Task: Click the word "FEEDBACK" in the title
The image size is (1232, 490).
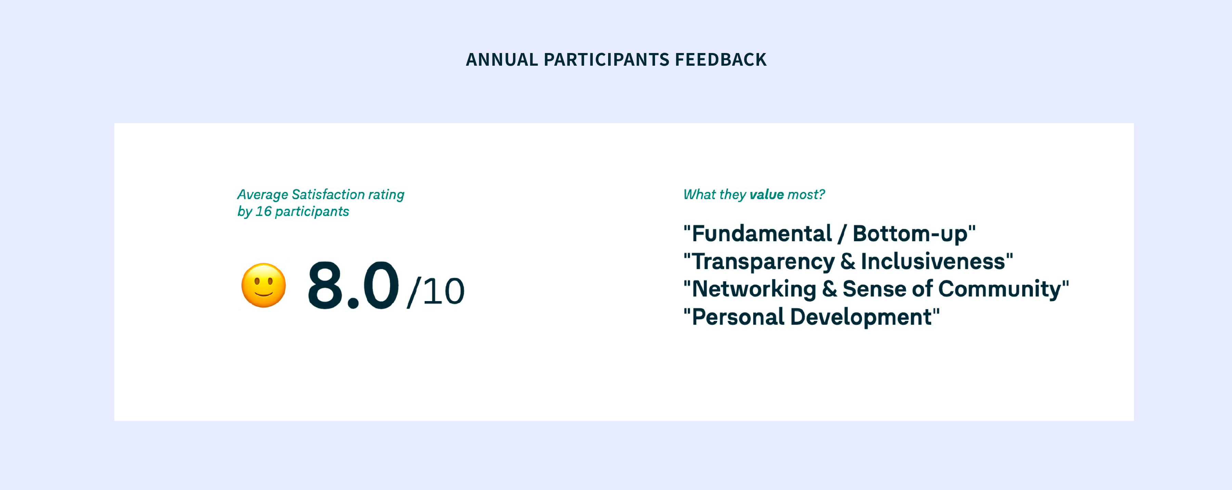Action: 721,60
